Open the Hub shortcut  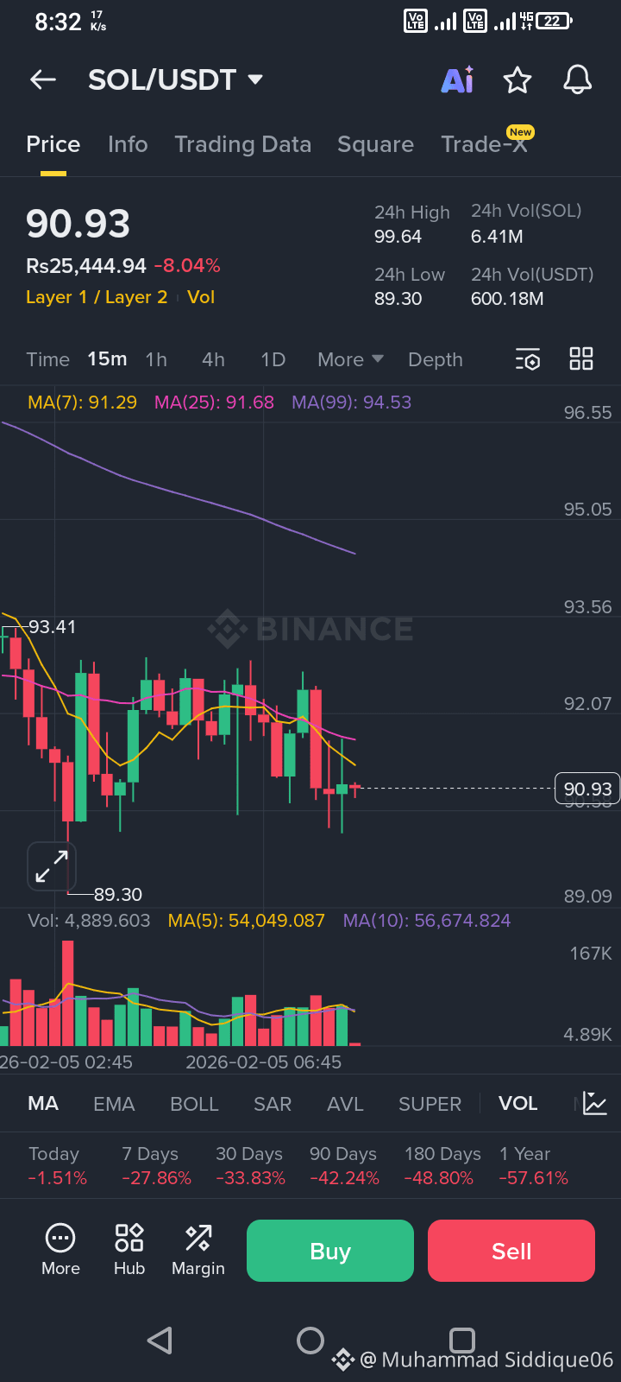pos(129,1250)
